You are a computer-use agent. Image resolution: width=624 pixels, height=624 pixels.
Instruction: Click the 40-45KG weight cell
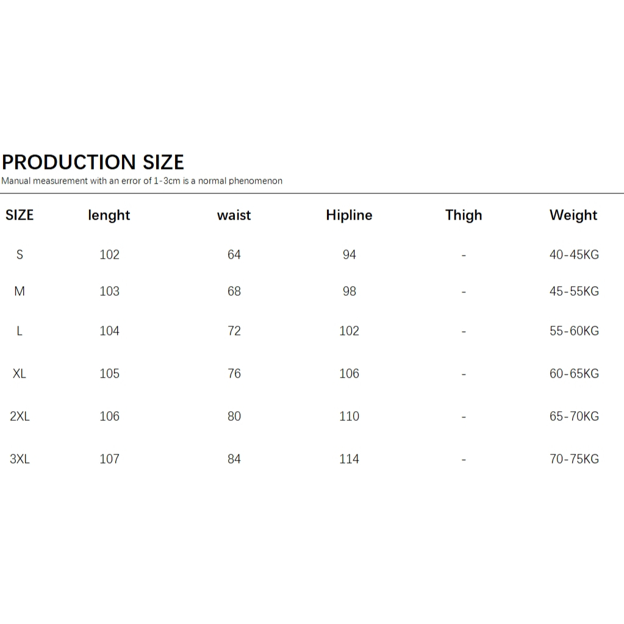click(574, 255)
